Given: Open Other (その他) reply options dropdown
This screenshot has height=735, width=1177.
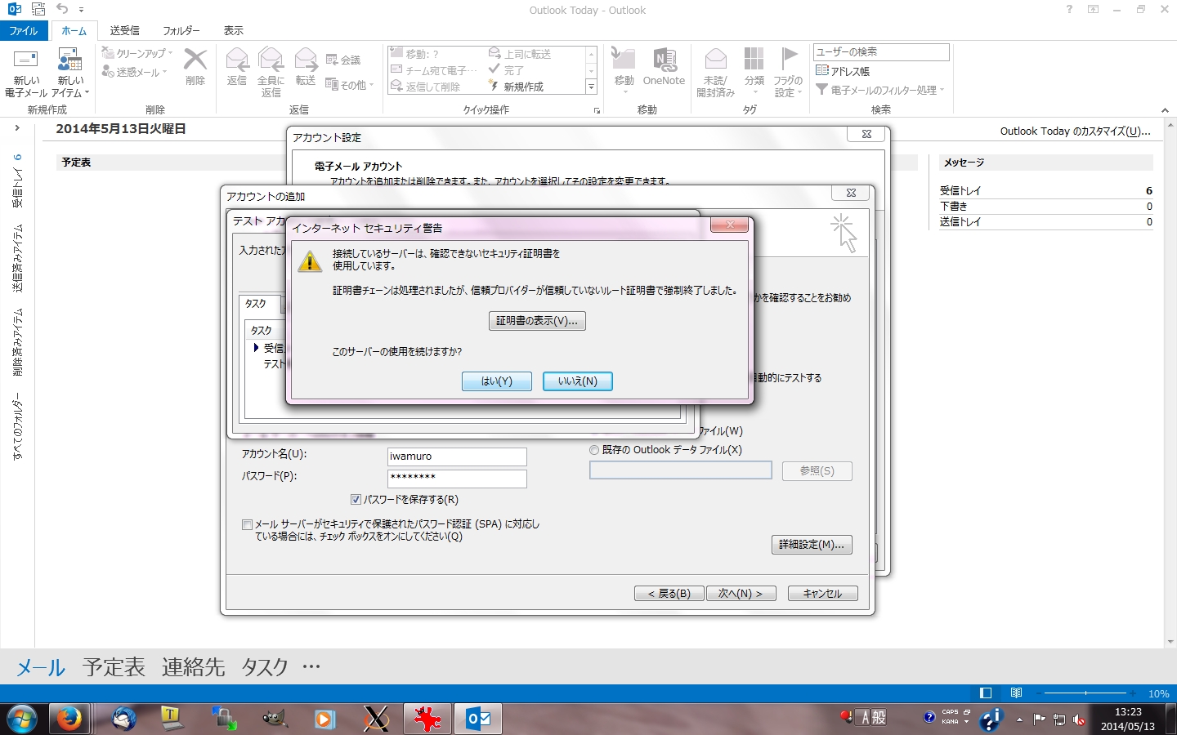Looking at the screenshot, I should 349,84.
